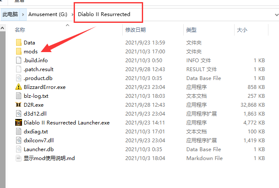Click the Markdown File type cell
Screen dimensions: 279x188
coord(204,158)
